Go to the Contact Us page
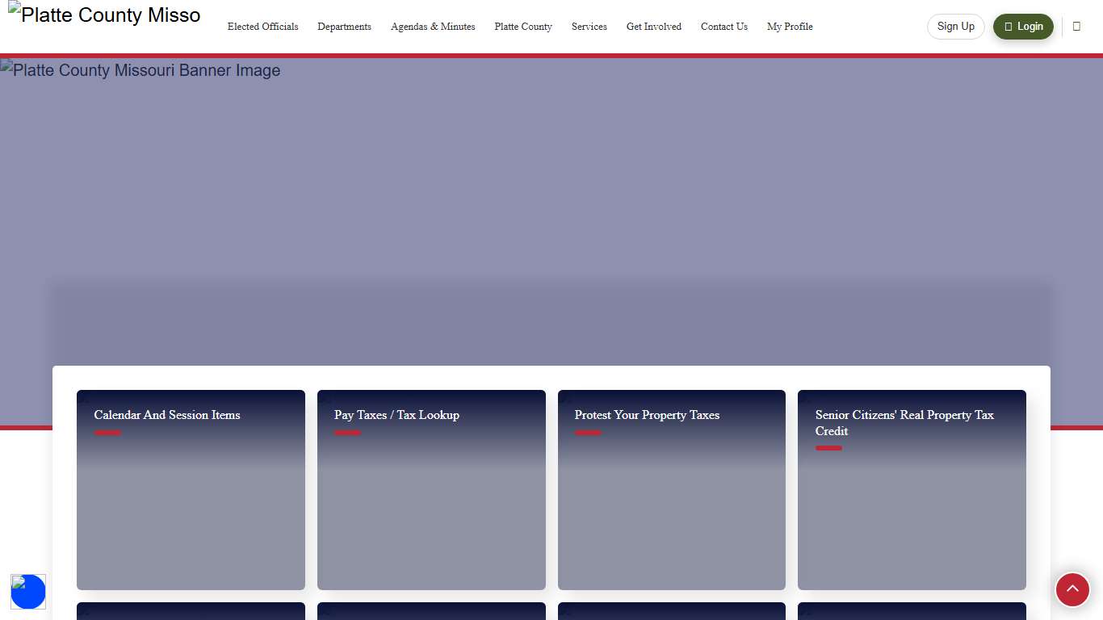 point(723,27)
